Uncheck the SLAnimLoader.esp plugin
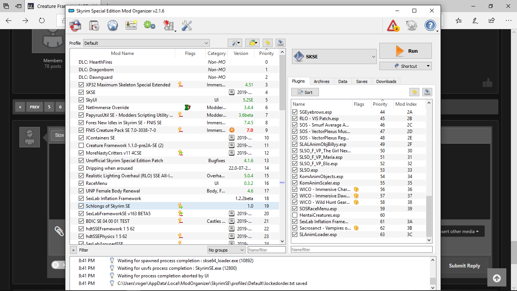Viewport: 517px width, 291px height. [x=295, y=235]
